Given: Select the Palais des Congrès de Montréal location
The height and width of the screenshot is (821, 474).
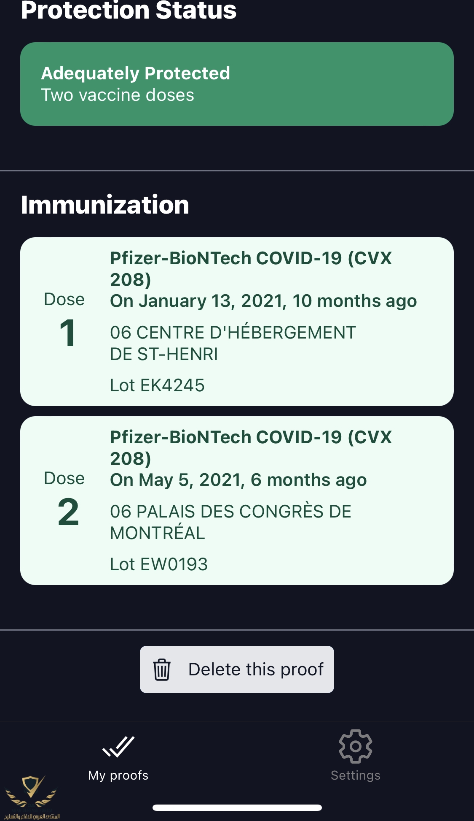Looking at the screenshot, I should click(x=230, y=522).
